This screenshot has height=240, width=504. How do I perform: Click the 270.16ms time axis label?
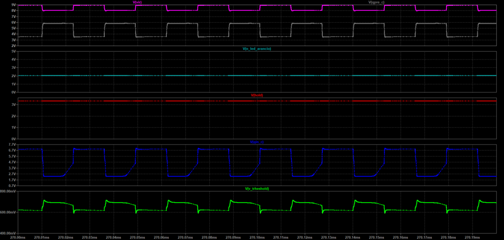click(401, 238)
